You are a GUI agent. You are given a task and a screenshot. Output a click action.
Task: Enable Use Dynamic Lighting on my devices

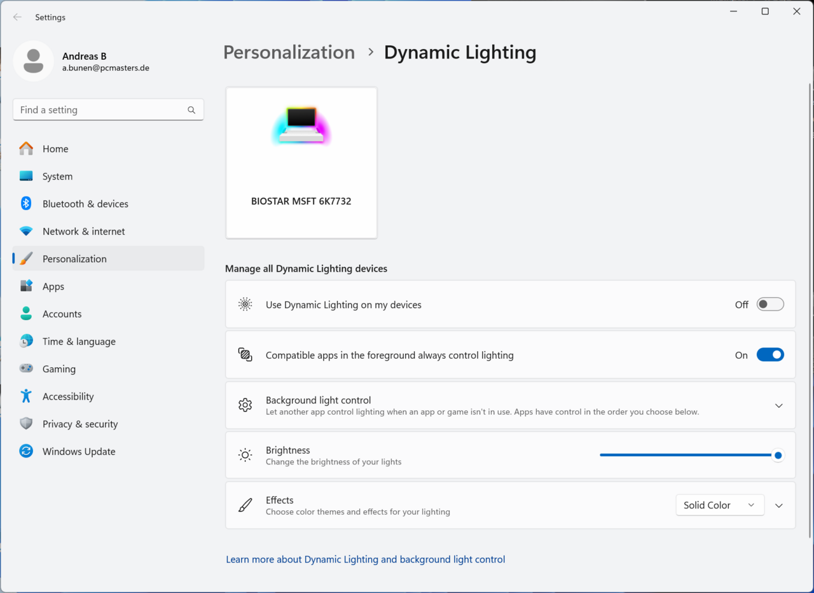click(x=770, y=305)
